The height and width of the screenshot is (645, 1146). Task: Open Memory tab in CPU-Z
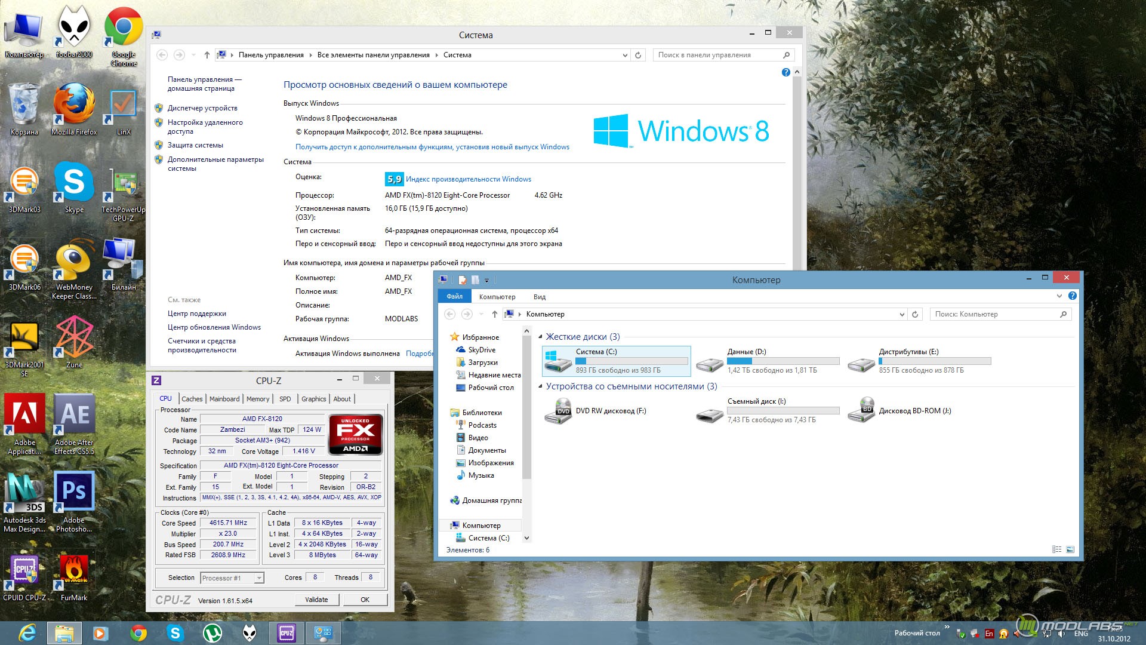pos(258,399)
